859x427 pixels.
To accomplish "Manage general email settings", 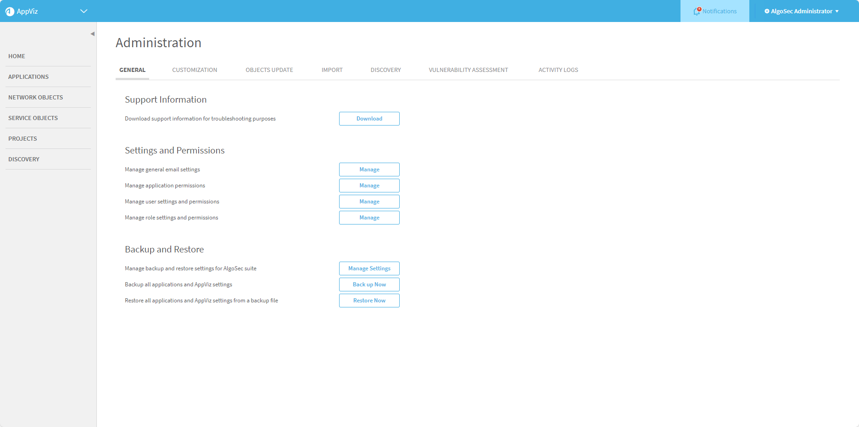I will (369, 170).
